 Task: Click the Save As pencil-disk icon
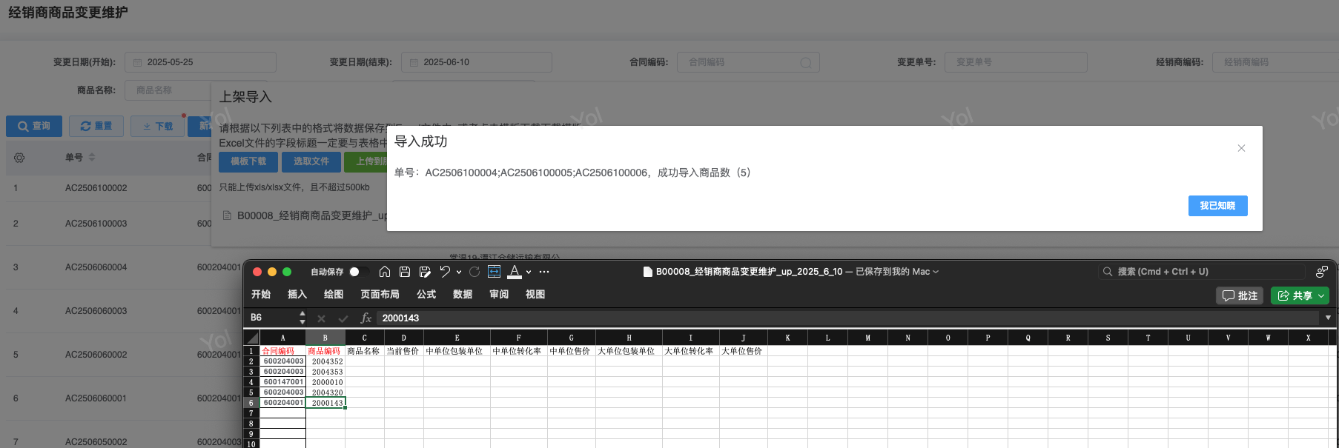425,272
